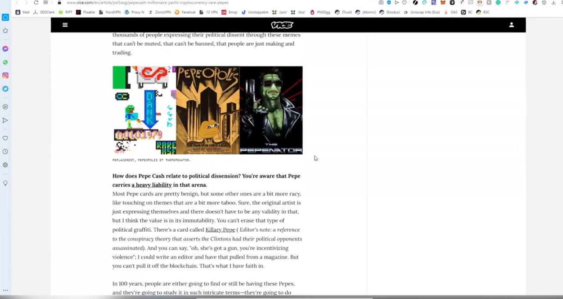This screenshot has width=563, height=299.
Task: Open the (Atomic) bookmark
Action: click(x=366, y=12)
